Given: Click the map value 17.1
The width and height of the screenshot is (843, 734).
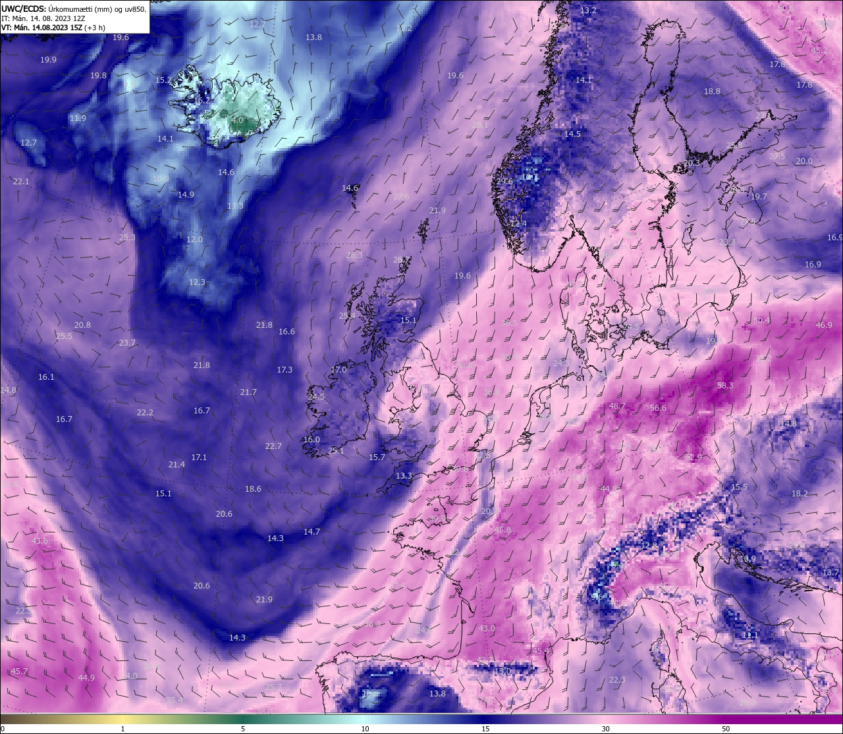Looking at the screenshot, I should coord(199,458).
